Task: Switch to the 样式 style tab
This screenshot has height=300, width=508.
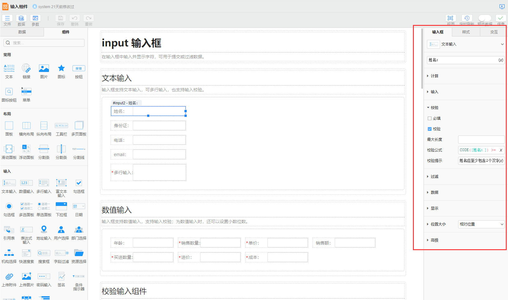Action: (x=466, y=32)
